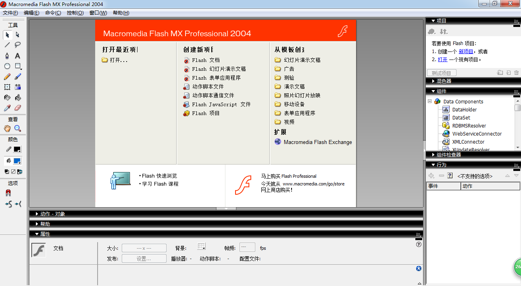The width and height of the screenshot is (521, 286).
Task: Pick the Text tool
Action: (18, 56)
